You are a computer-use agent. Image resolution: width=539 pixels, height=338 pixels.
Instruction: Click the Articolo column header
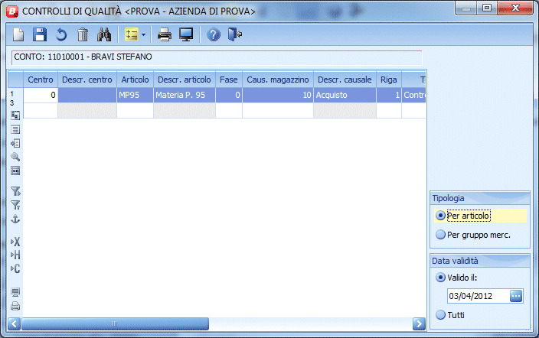pos(135,80)
